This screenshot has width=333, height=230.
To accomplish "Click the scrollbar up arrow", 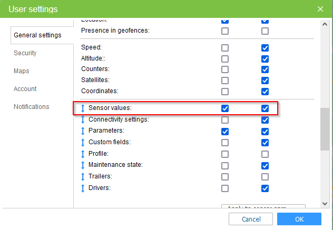I will click(325, 24).
